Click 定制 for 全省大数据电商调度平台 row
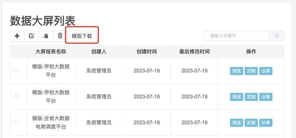Viewport: 296px width, 138px height. pos(251,123)
